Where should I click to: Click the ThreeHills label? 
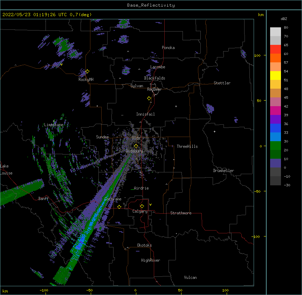click(x=187, y=146)
